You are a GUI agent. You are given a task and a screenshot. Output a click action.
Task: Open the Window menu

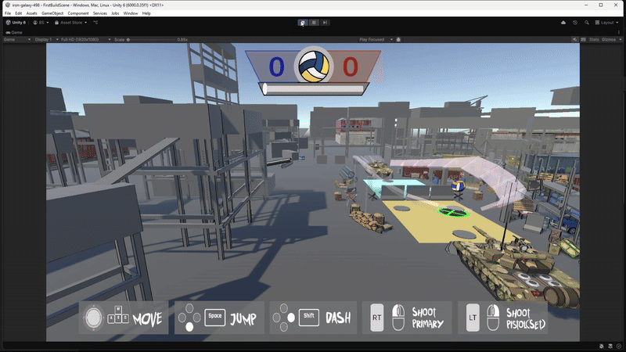coord(131,13)
